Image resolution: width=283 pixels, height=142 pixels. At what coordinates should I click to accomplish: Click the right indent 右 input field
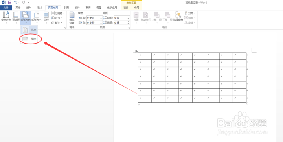point(93,22)
